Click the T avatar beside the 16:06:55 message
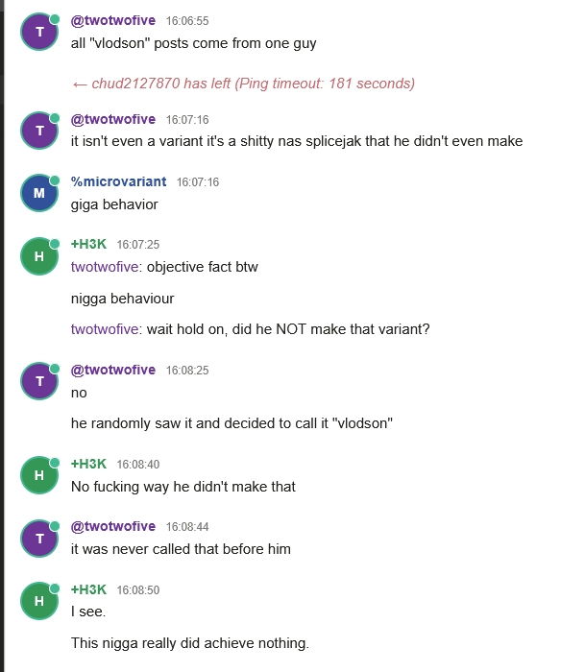This screenshot has height=672, width=585. [39, 32]
